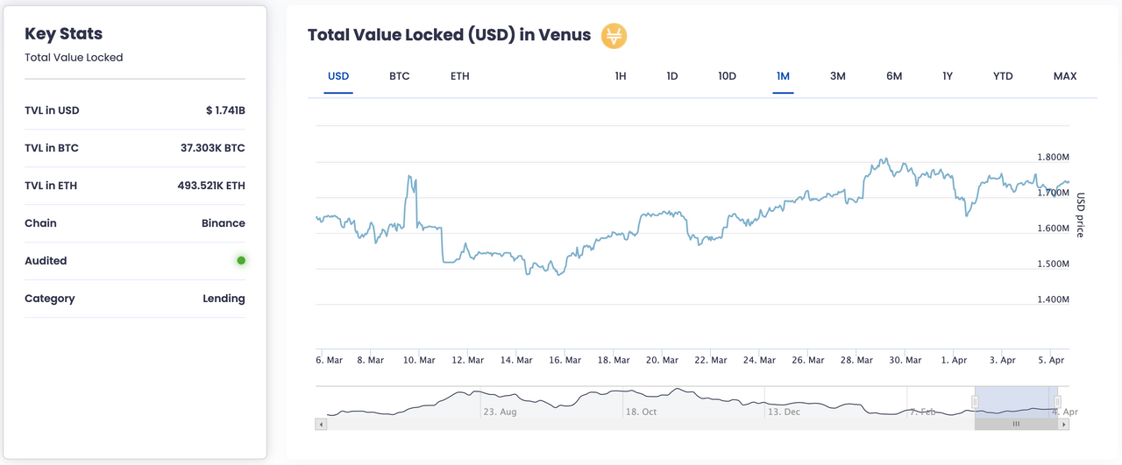Select the YTD time range
This screenshot has width=1122, height=465.
(1004, 76)
